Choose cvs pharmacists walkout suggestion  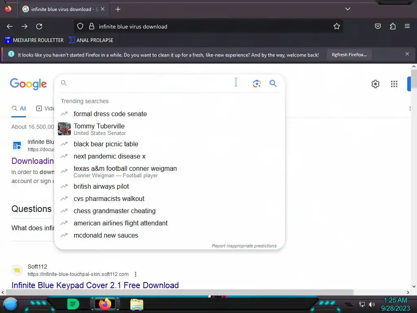tap(169, 198)
